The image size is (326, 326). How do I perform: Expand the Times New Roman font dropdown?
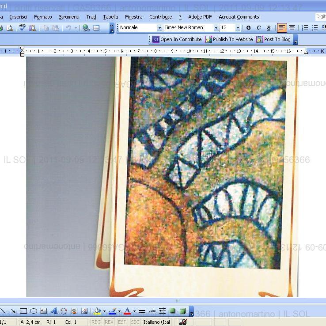(x=216, y=28)
